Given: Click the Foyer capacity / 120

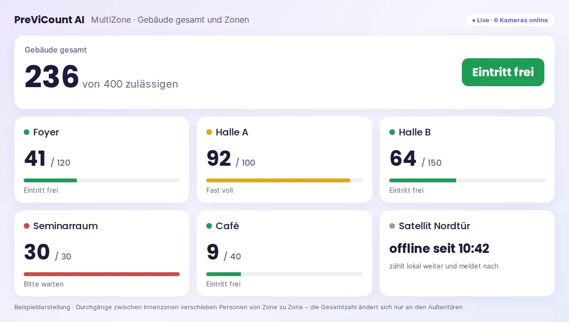Looking at the screenshot, I should (x=60, y=162).
